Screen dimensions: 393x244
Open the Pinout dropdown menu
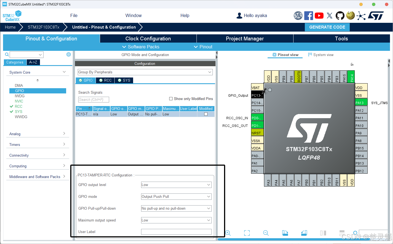point(203,47)
